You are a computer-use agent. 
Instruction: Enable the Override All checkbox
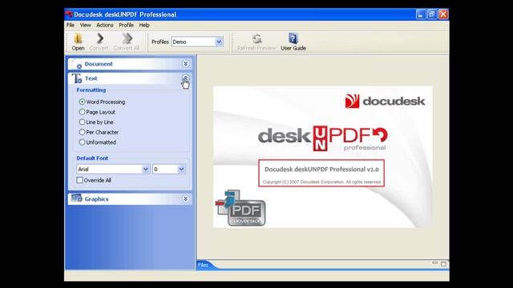(x=79, y=180)
